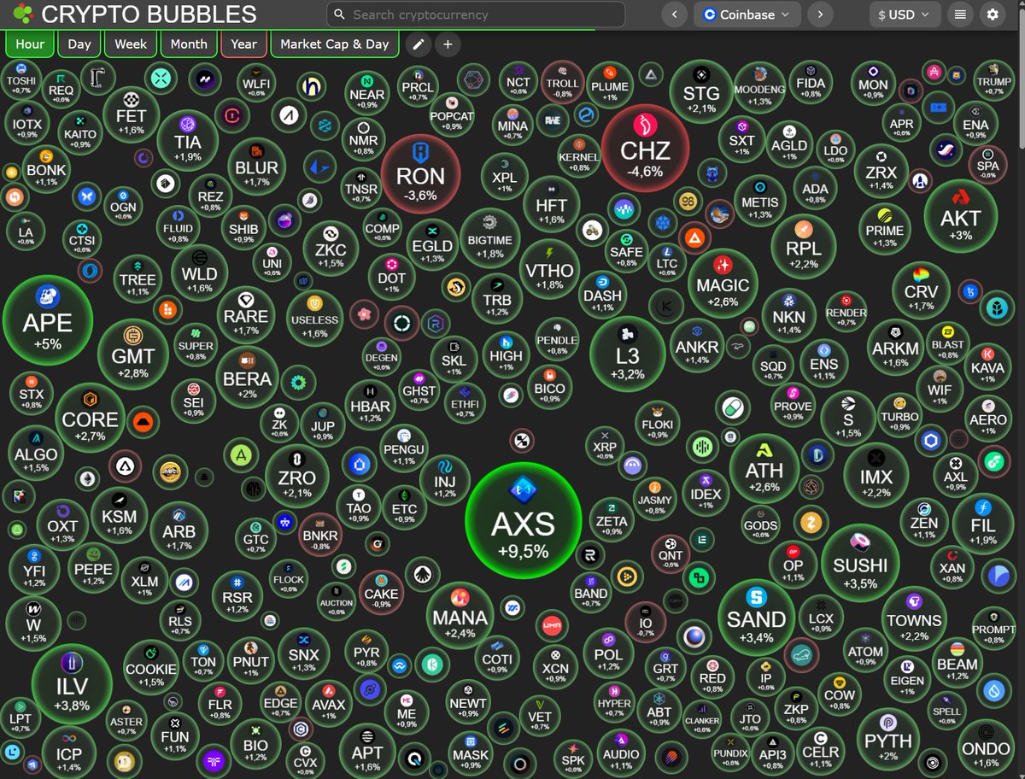
Task: Open the VTHO bubble
Action: [549, 270]
